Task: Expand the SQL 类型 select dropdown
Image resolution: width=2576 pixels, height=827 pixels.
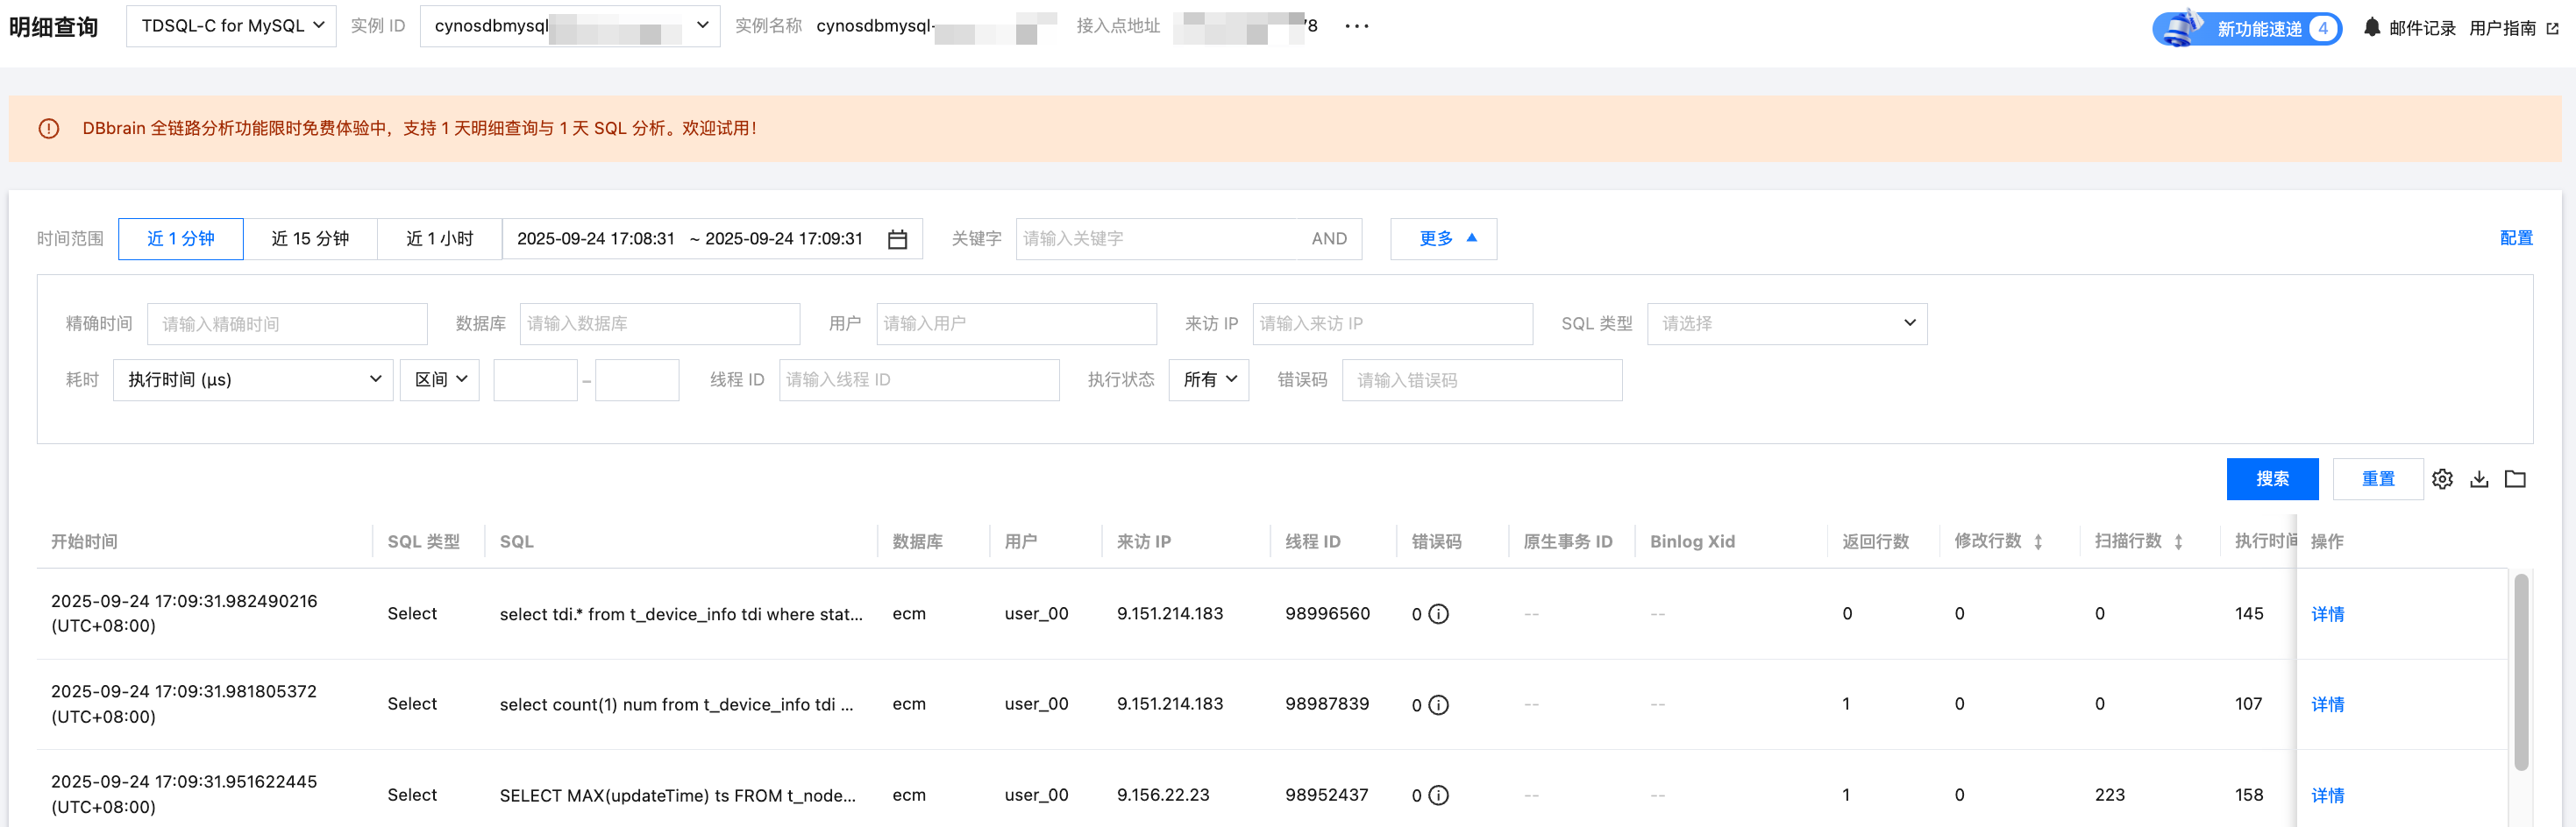Action: (1786, 323)
